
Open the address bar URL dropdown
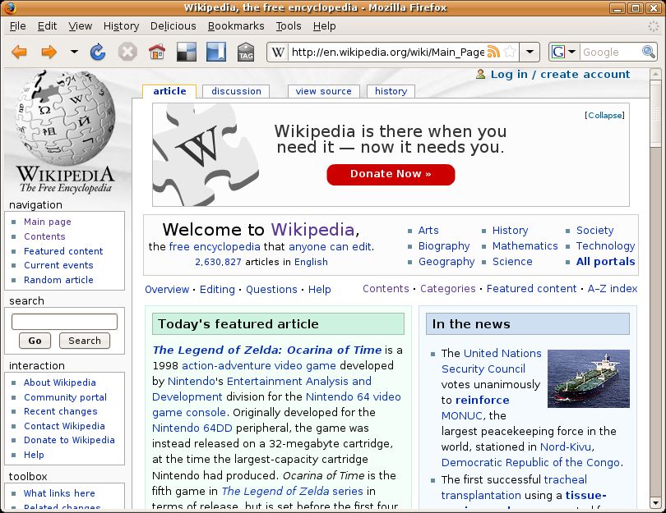(530, 52)
